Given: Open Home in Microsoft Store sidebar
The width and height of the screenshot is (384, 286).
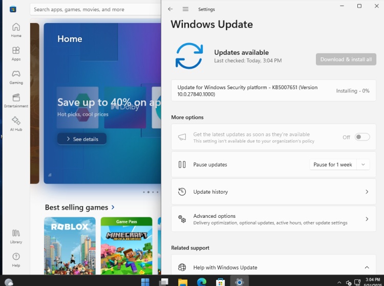Looking at the screenshot, I should click(16, 30).
